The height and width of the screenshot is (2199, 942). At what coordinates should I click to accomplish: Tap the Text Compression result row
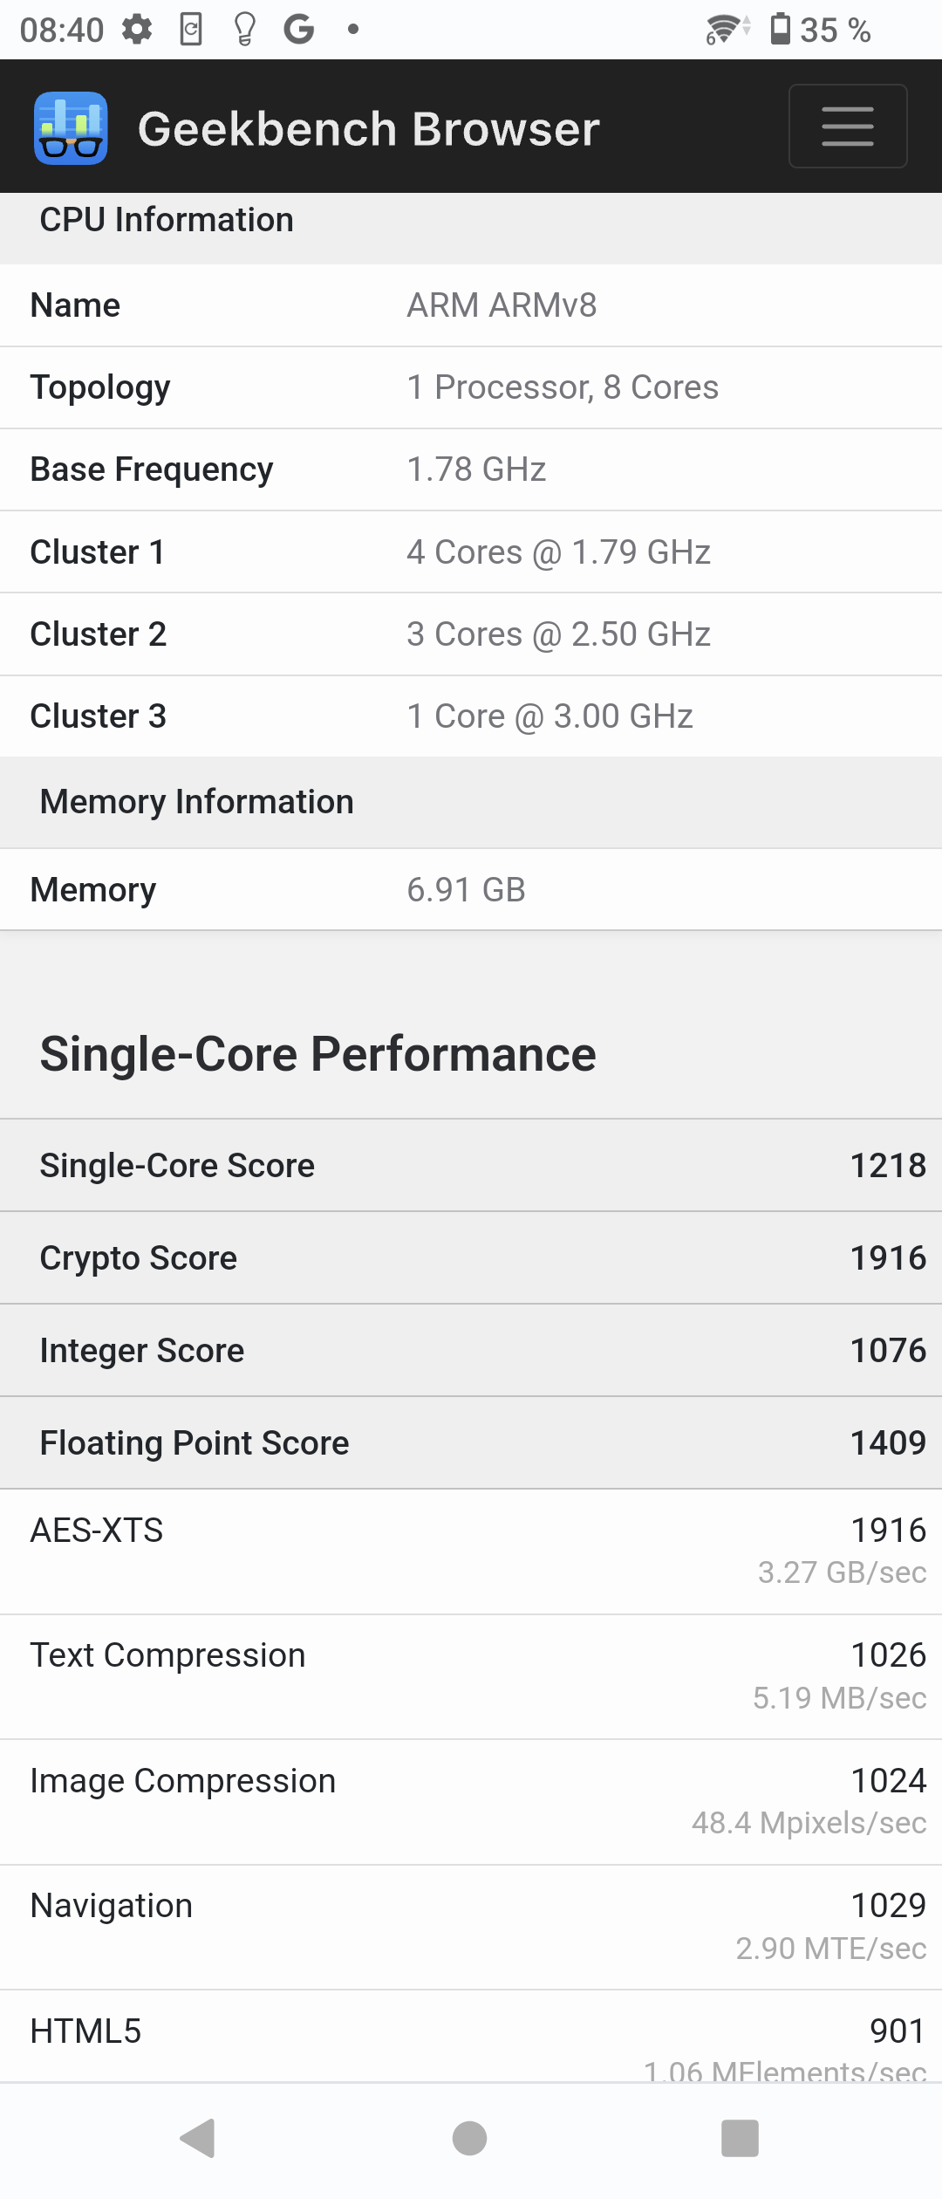(x=471, y=1676)
